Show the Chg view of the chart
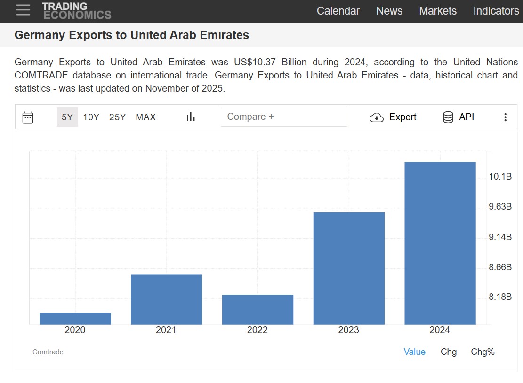 tap(449, 352)
